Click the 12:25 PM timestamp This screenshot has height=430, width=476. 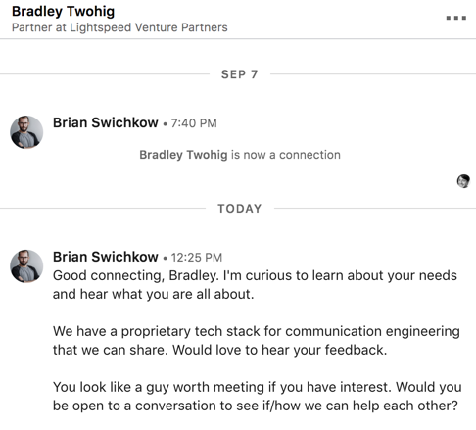(197, 258)
